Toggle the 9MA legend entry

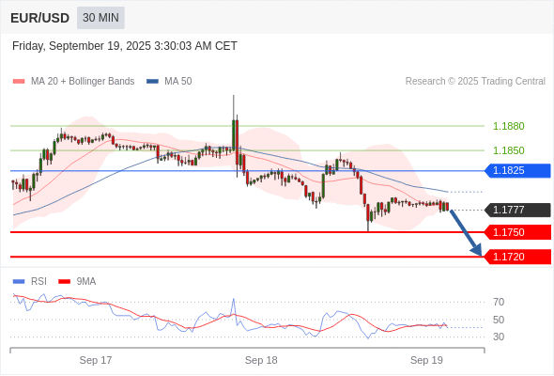(77, 282)
